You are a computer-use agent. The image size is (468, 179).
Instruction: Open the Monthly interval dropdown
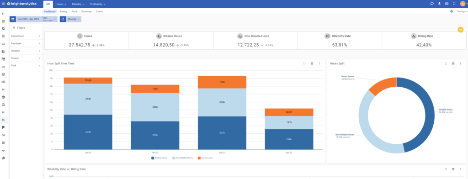coord(74,19)
